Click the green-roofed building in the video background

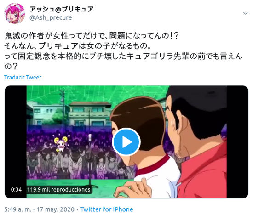(90, 114)
